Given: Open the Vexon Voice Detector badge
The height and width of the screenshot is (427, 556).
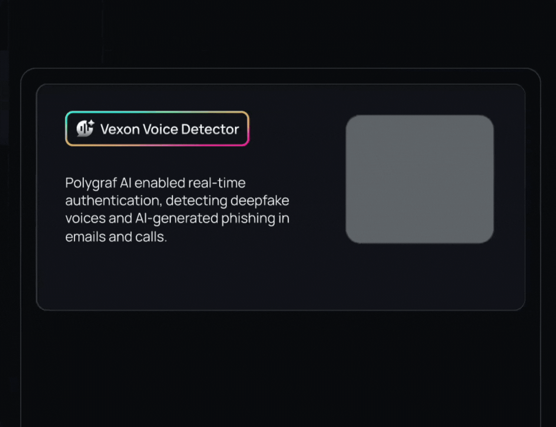Looking at the screenshot, I should coord(157,129).
